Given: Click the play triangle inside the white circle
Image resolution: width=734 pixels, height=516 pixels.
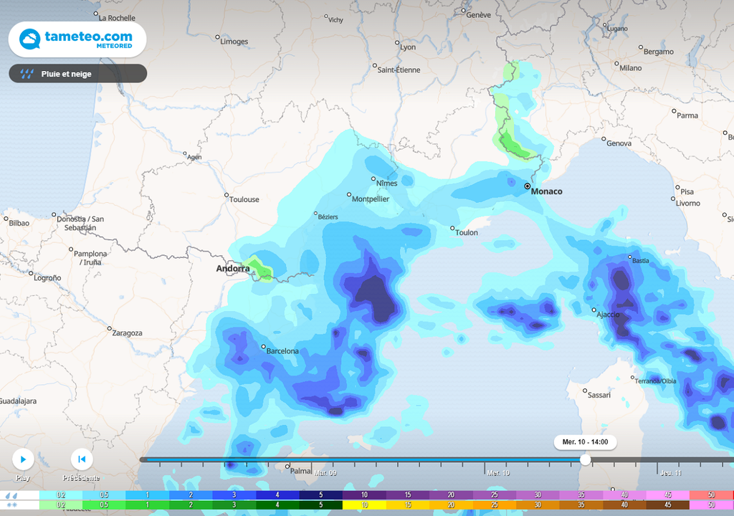Looking at the screenshot, I should coord(24,459).
